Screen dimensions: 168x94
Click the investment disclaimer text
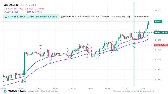134,91
